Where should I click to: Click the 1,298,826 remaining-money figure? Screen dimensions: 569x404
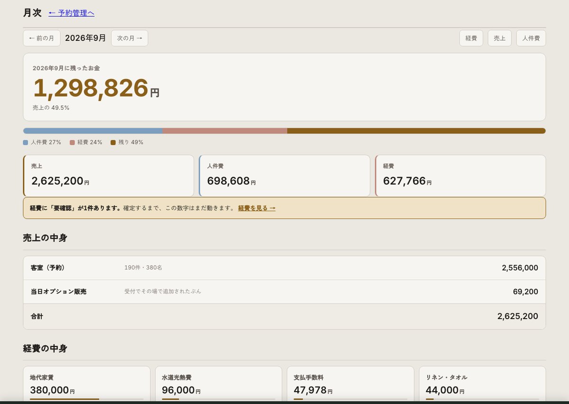pos(91,88)
